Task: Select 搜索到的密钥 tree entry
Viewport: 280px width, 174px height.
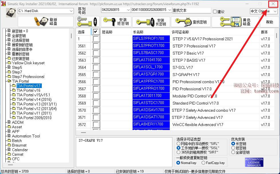Action: pos(22,45)
